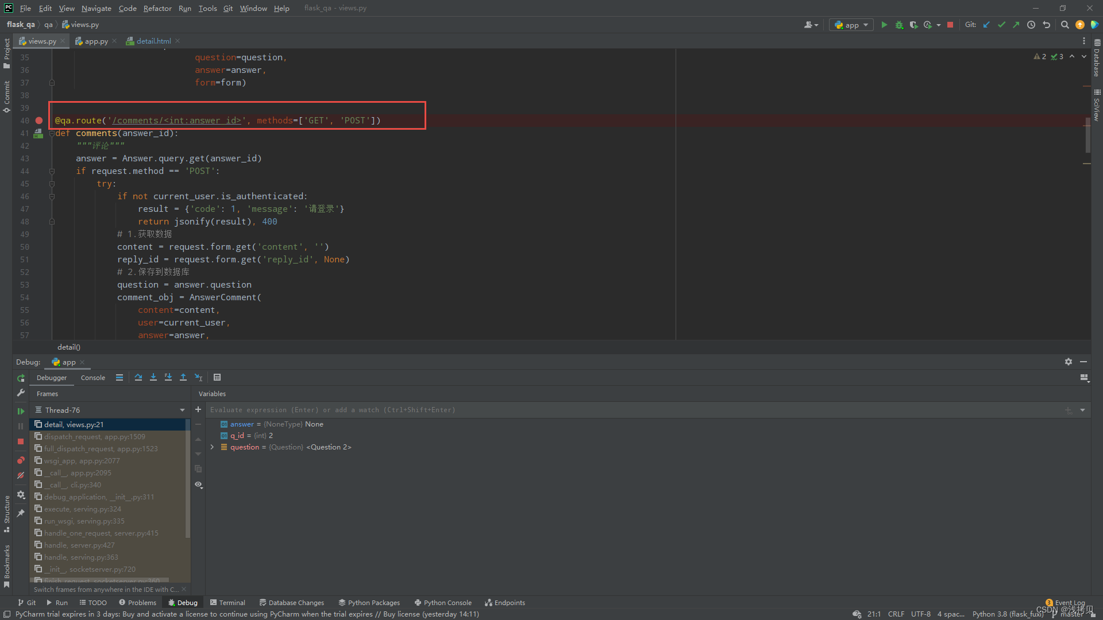This screenshot has width=1103, height=620.
Task: Open Search Everywhere with the magnifier icon
Action: click(x=1065, y=25)
